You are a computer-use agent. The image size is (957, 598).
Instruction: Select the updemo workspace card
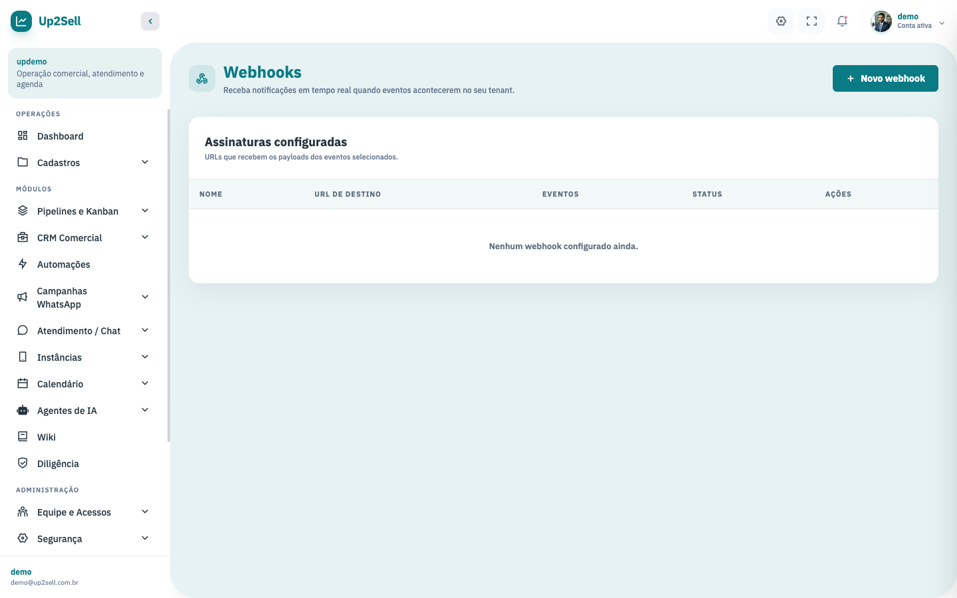coord(85,73)
